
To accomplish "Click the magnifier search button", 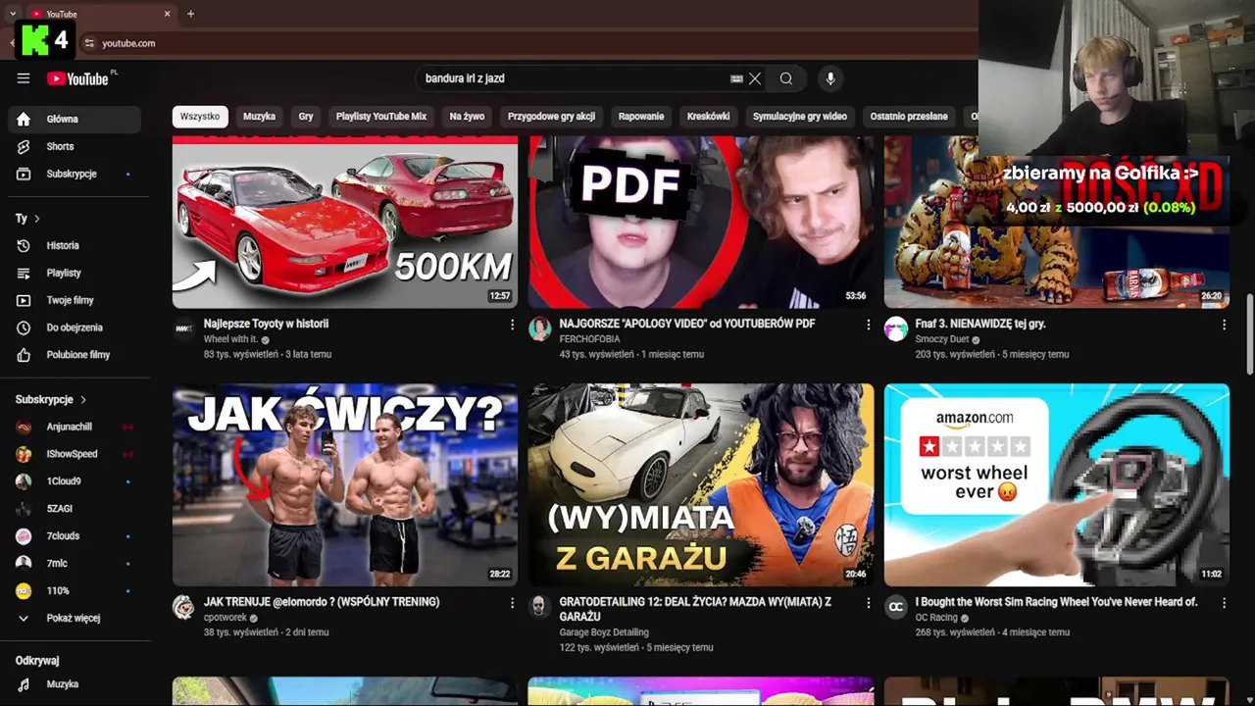I will [x=786, y=78].
